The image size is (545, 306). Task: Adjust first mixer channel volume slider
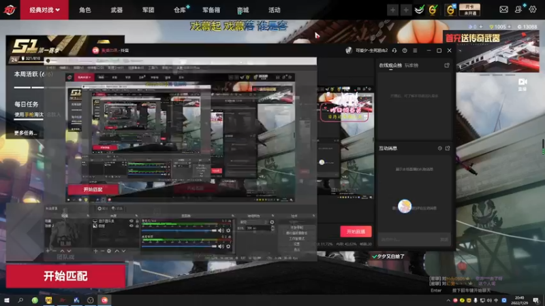click(179, 231)
